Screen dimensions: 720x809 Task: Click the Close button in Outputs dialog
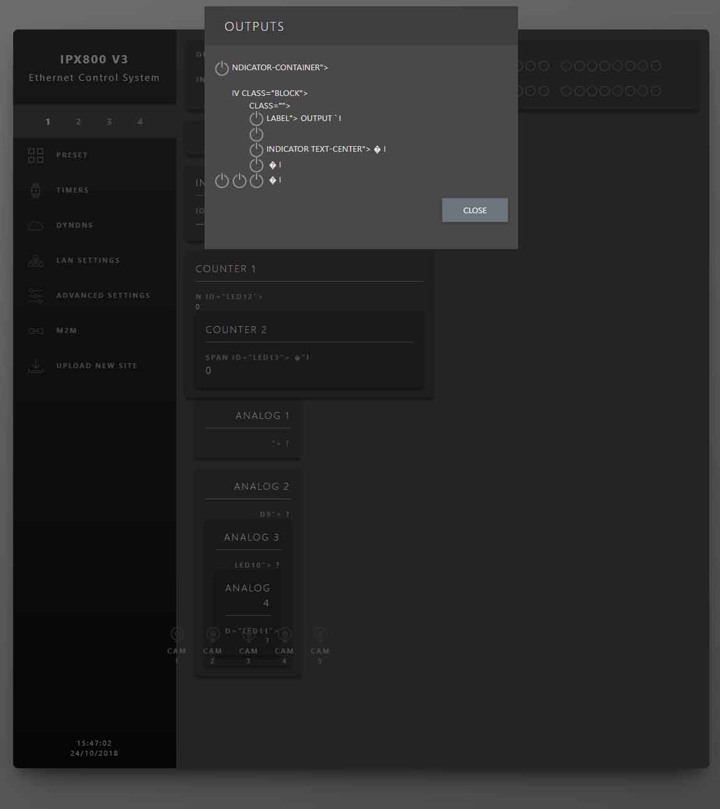(475, 210)
